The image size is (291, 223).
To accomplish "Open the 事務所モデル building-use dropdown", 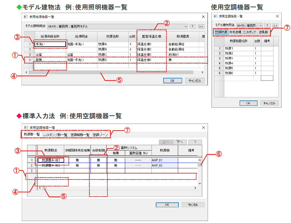I will point(186,27).
